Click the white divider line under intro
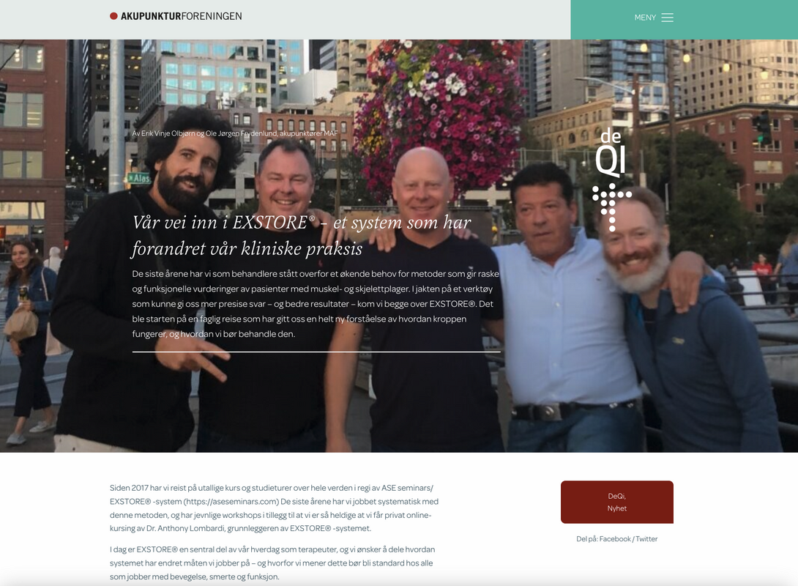Screen dimensions: 798x586 (x=316, y=352)
